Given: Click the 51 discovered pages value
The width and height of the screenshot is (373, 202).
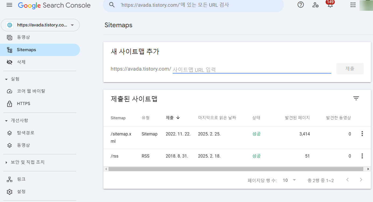Looking at the screenshot, I should click(307, 156).
